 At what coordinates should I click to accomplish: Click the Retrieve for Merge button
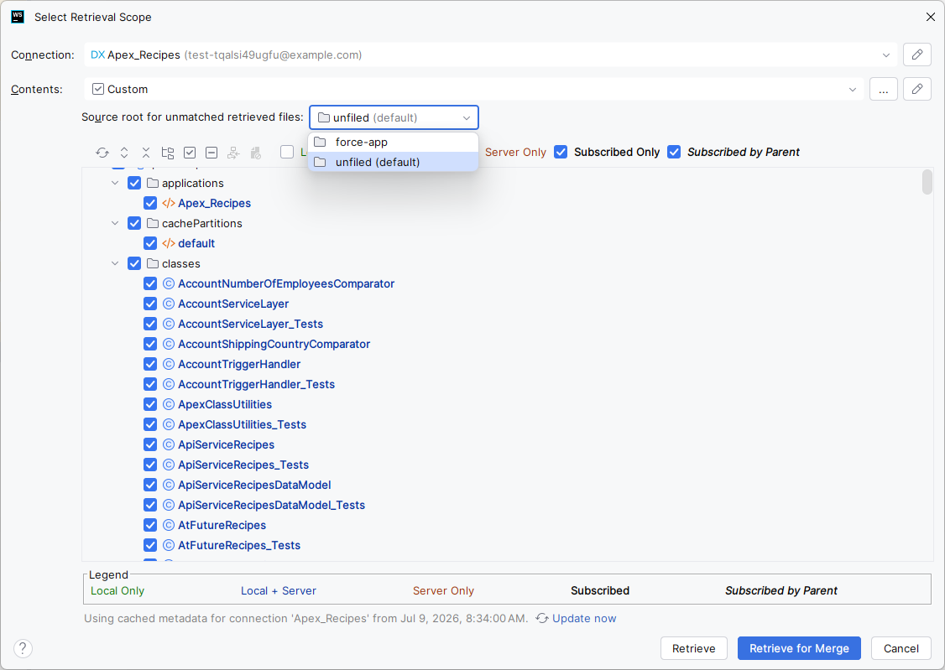coord(799,648)
